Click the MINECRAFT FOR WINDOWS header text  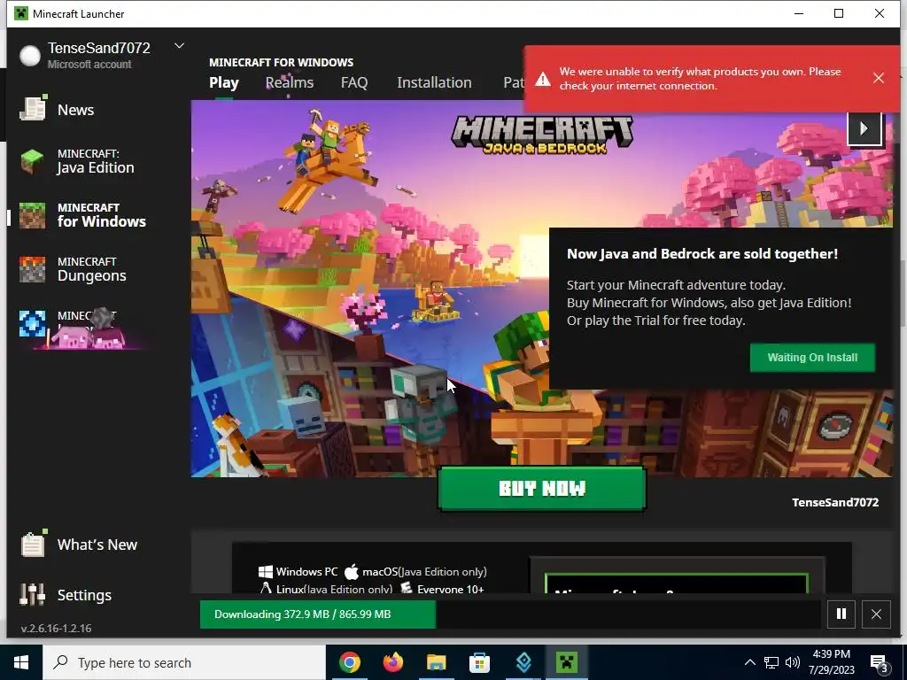click(281, 63)
